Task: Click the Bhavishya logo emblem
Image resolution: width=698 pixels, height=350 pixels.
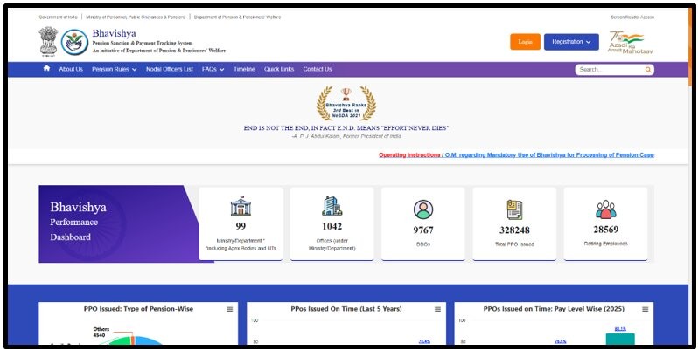Action: 74,42
